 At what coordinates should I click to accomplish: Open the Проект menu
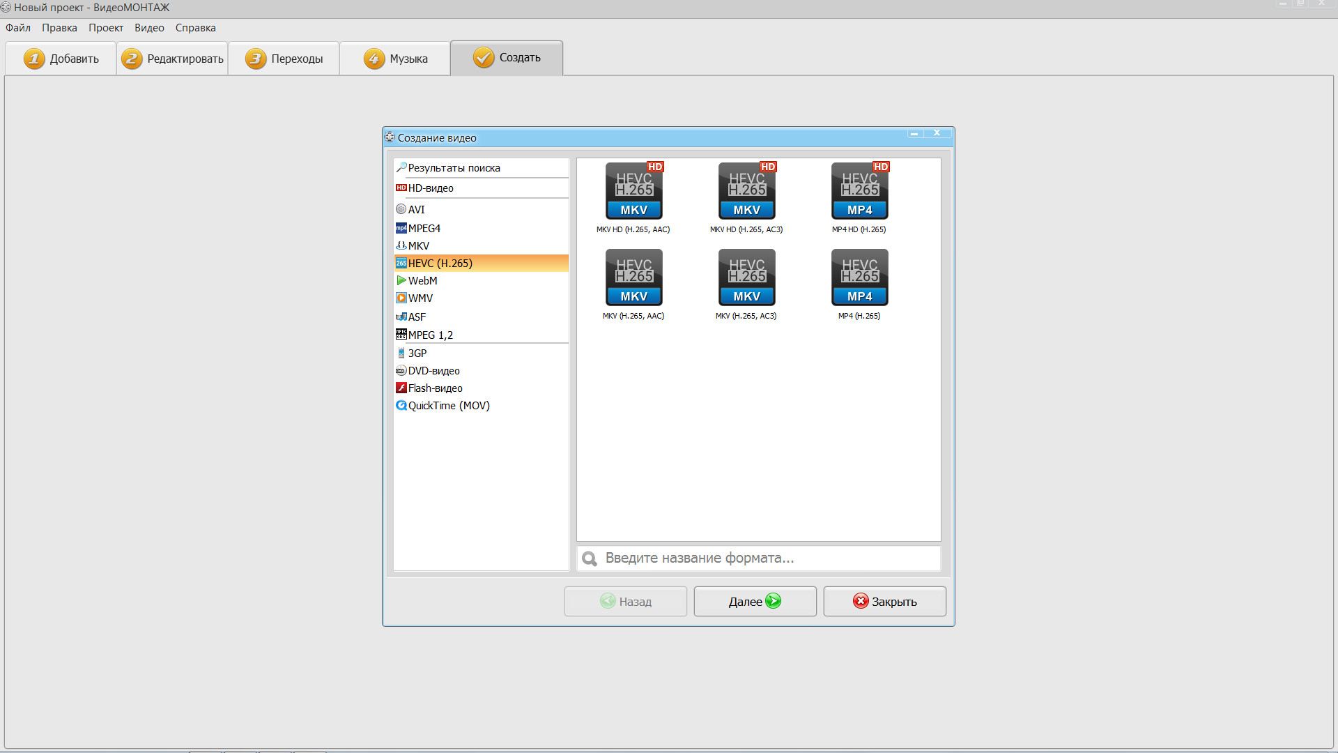[x=106, y=28]
